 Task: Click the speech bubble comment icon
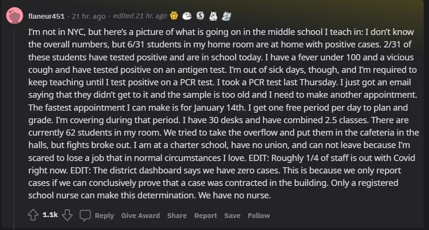(x=85, y=215)
